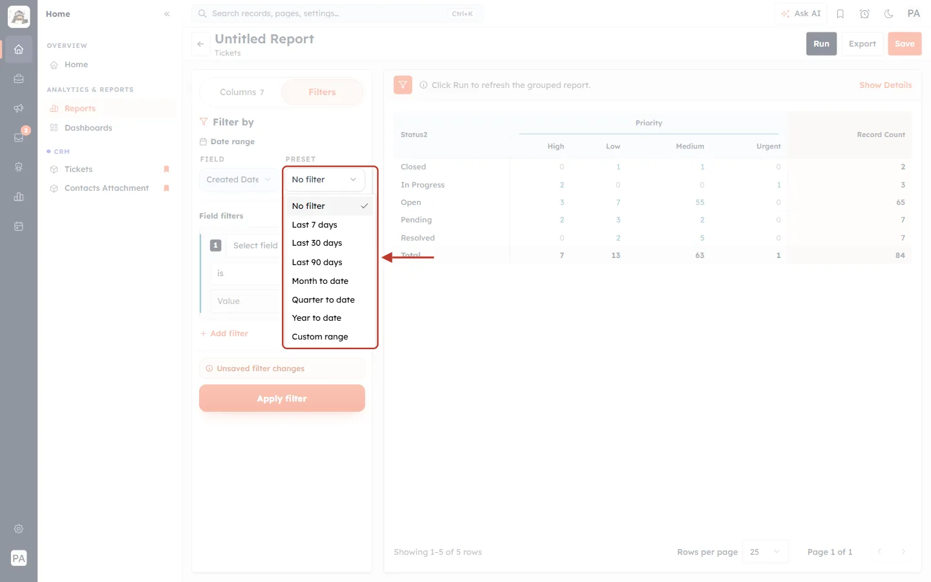Open settings gear in sidebar rail
The image size is (931, 582).
(x=19, y=529)
